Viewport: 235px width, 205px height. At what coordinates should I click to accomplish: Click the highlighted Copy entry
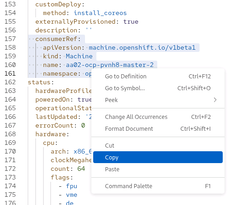point(158,157)
